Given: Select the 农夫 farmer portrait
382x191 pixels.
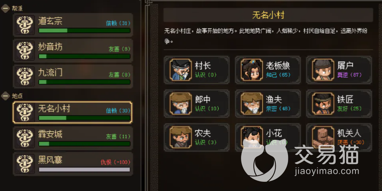Looking at the screenshot, I should 181,137.
